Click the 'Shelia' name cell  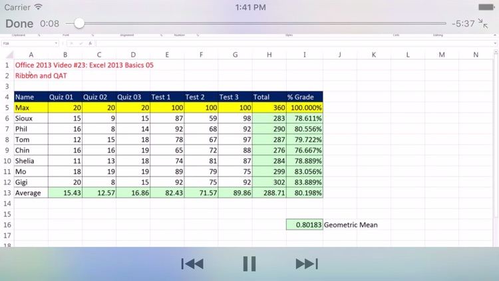pos(31,161)
